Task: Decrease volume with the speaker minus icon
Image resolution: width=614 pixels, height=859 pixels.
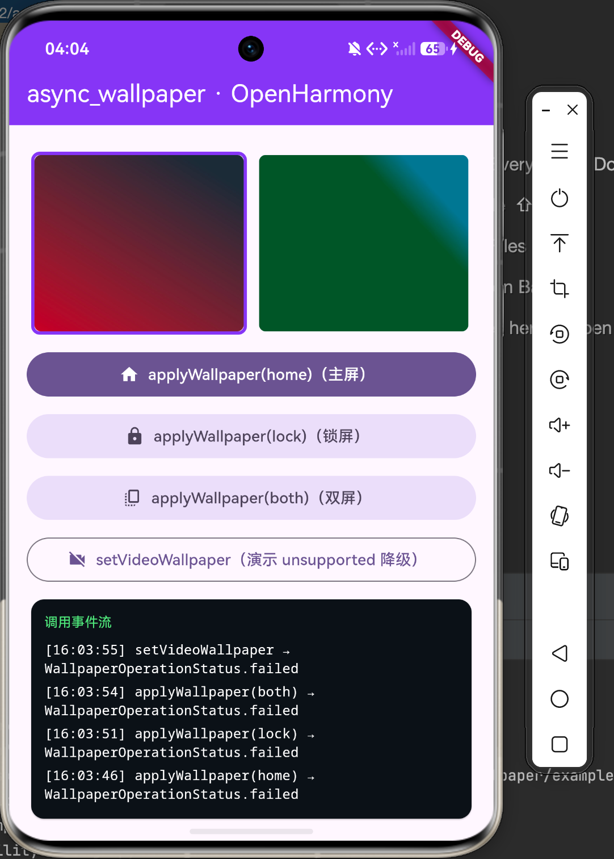Action: tap(560, 470)
